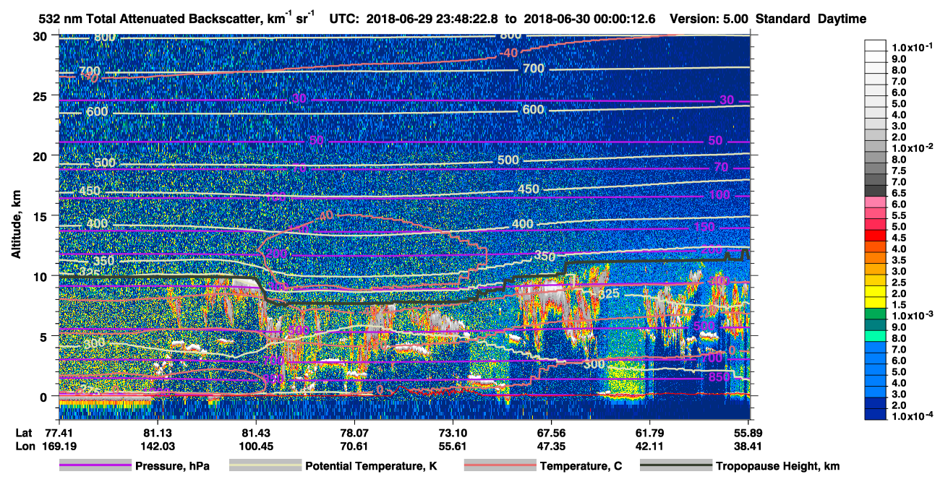The width and height of the screenshot is (940, 482).
Task: Click latitude value '81.43'
Action: click(256, 433)
